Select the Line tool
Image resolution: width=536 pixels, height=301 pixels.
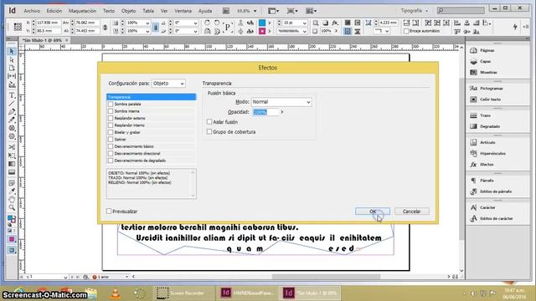(x=12, y=104)
